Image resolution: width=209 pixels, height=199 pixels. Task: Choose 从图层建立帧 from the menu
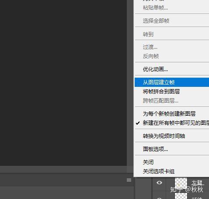tap(172, 82)
